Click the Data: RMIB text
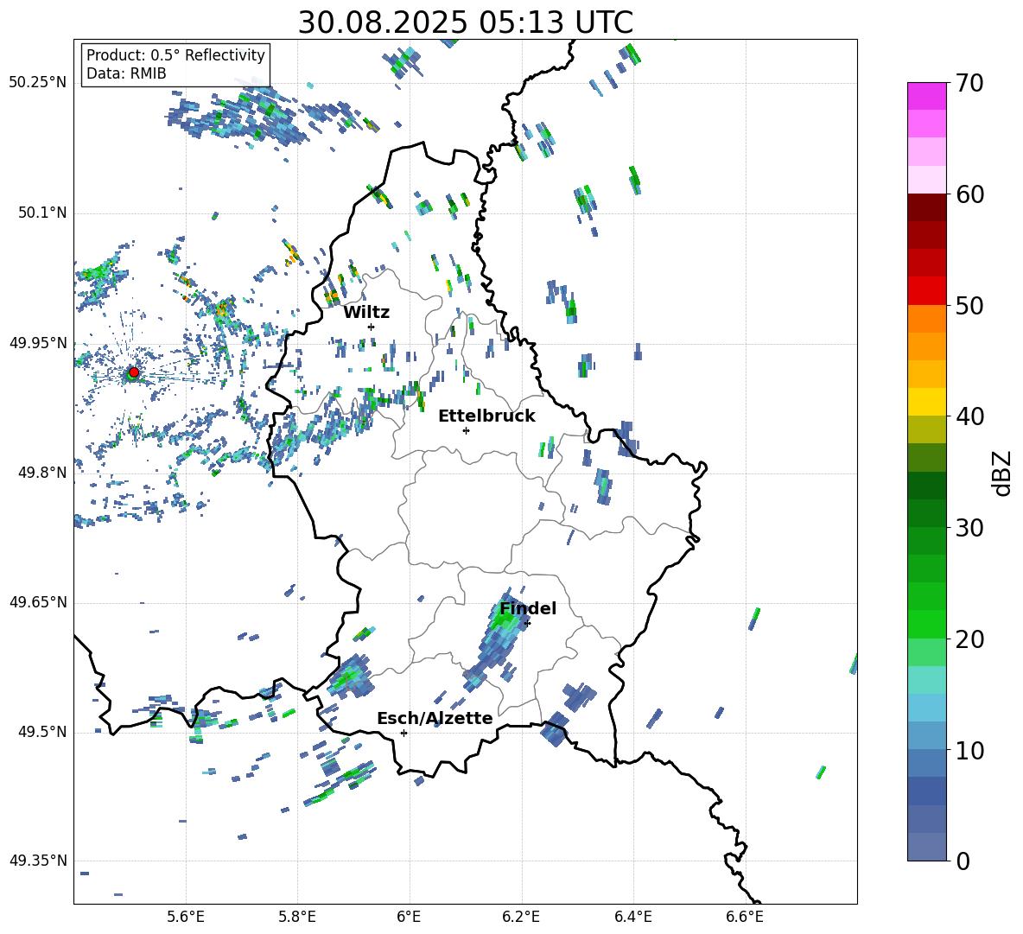 click(x=126, y=73)
